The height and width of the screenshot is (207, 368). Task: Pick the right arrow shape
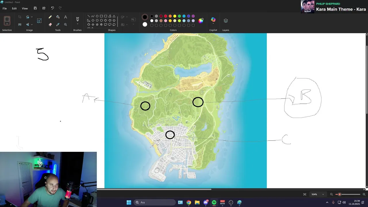pyautogui.click(x=106, y=20)
